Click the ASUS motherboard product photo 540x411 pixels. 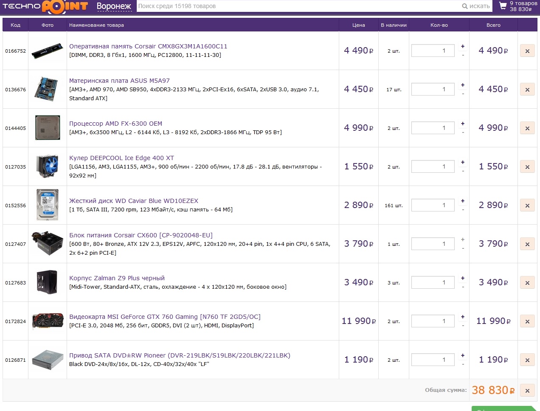[x=47, y=89]
